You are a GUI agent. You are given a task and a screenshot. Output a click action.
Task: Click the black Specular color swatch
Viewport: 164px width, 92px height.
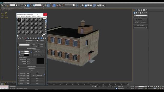coord(26,55)
